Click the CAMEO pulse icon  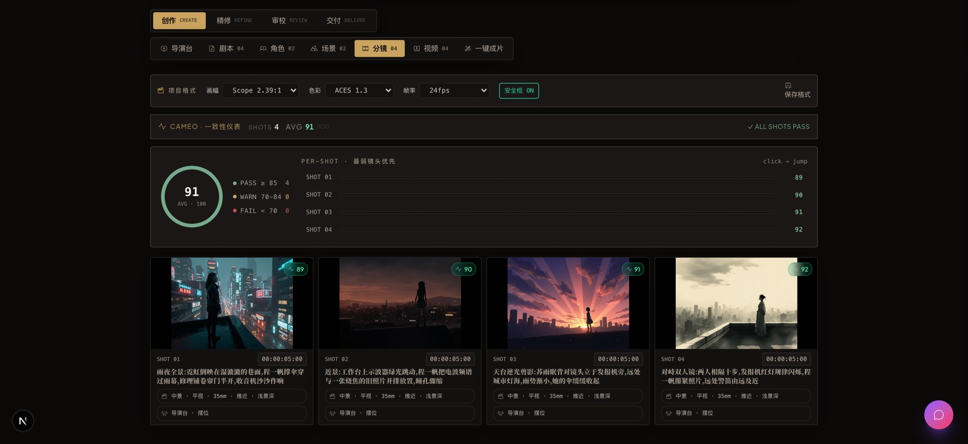162,126
